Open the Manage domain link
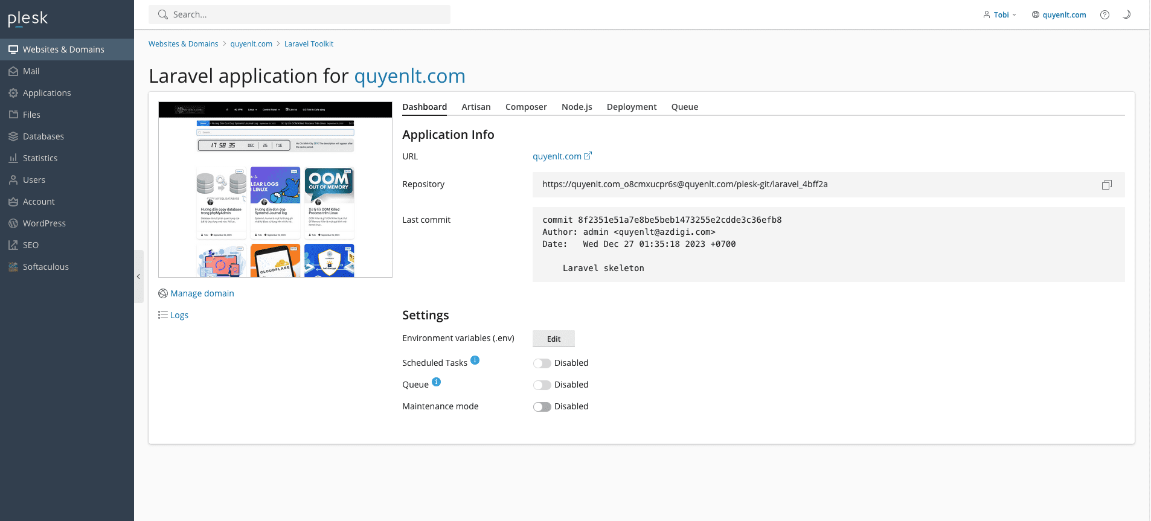 point(202,293)
